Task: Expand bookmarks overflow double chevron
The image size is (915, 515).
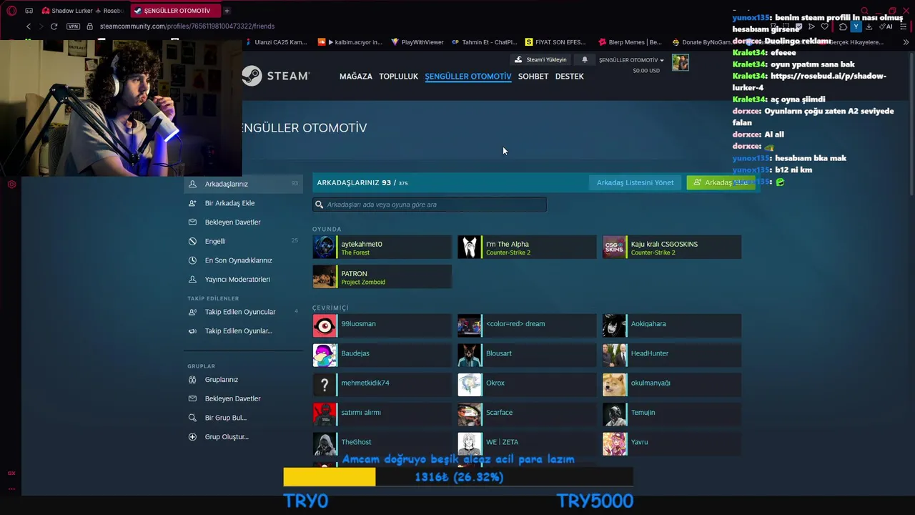Action: point(906,42)
